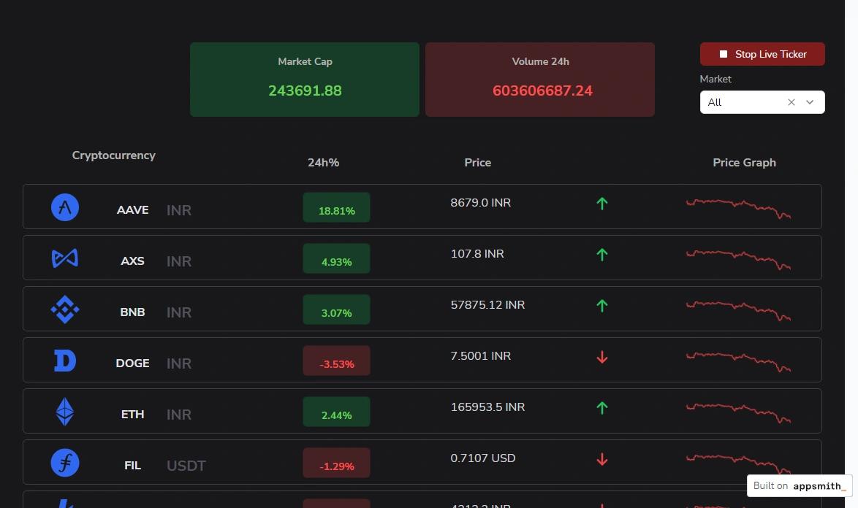Click the 18.81% change badge
Screen dimensions: 858x508
click(x=336, y=207)
